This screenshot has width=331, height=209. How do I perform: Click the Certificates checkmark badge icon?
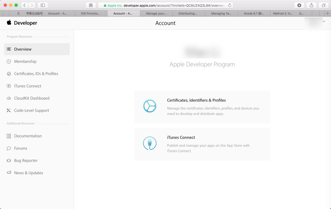(x=9, y=74)
